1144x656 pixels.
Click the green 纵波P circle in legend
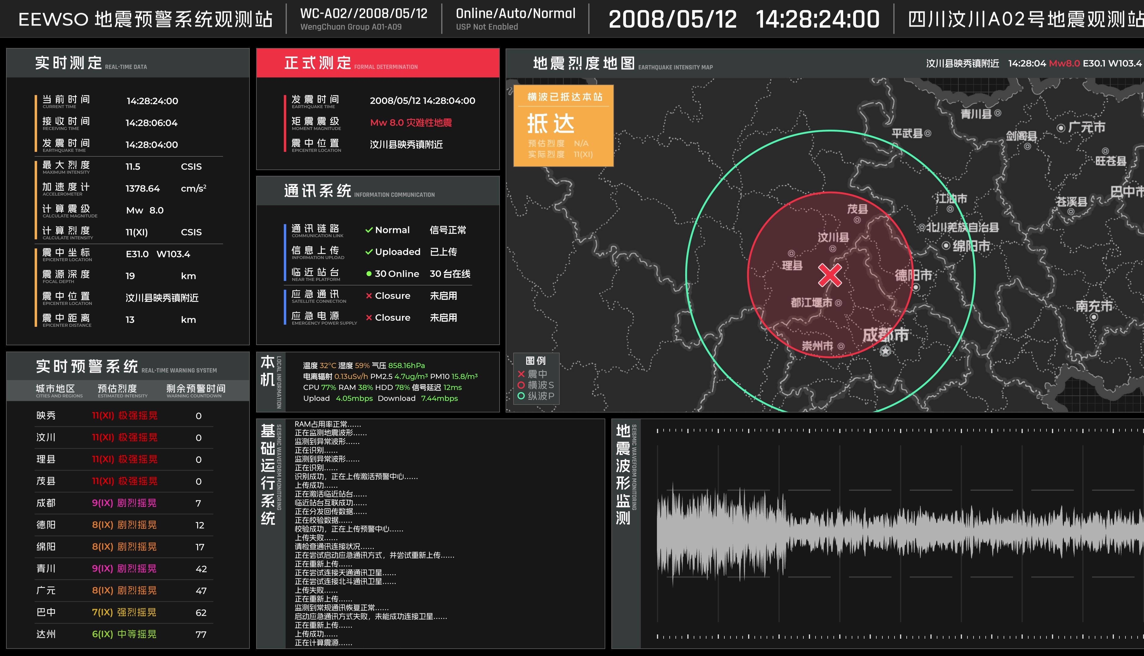pyautogui.click(x=521, y=396)
